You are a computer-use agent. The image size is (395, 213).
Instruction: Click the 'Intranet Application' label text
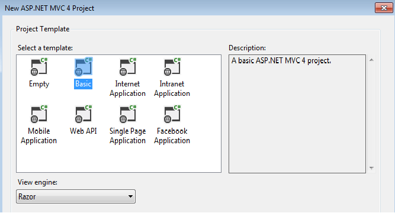point(172,88)
